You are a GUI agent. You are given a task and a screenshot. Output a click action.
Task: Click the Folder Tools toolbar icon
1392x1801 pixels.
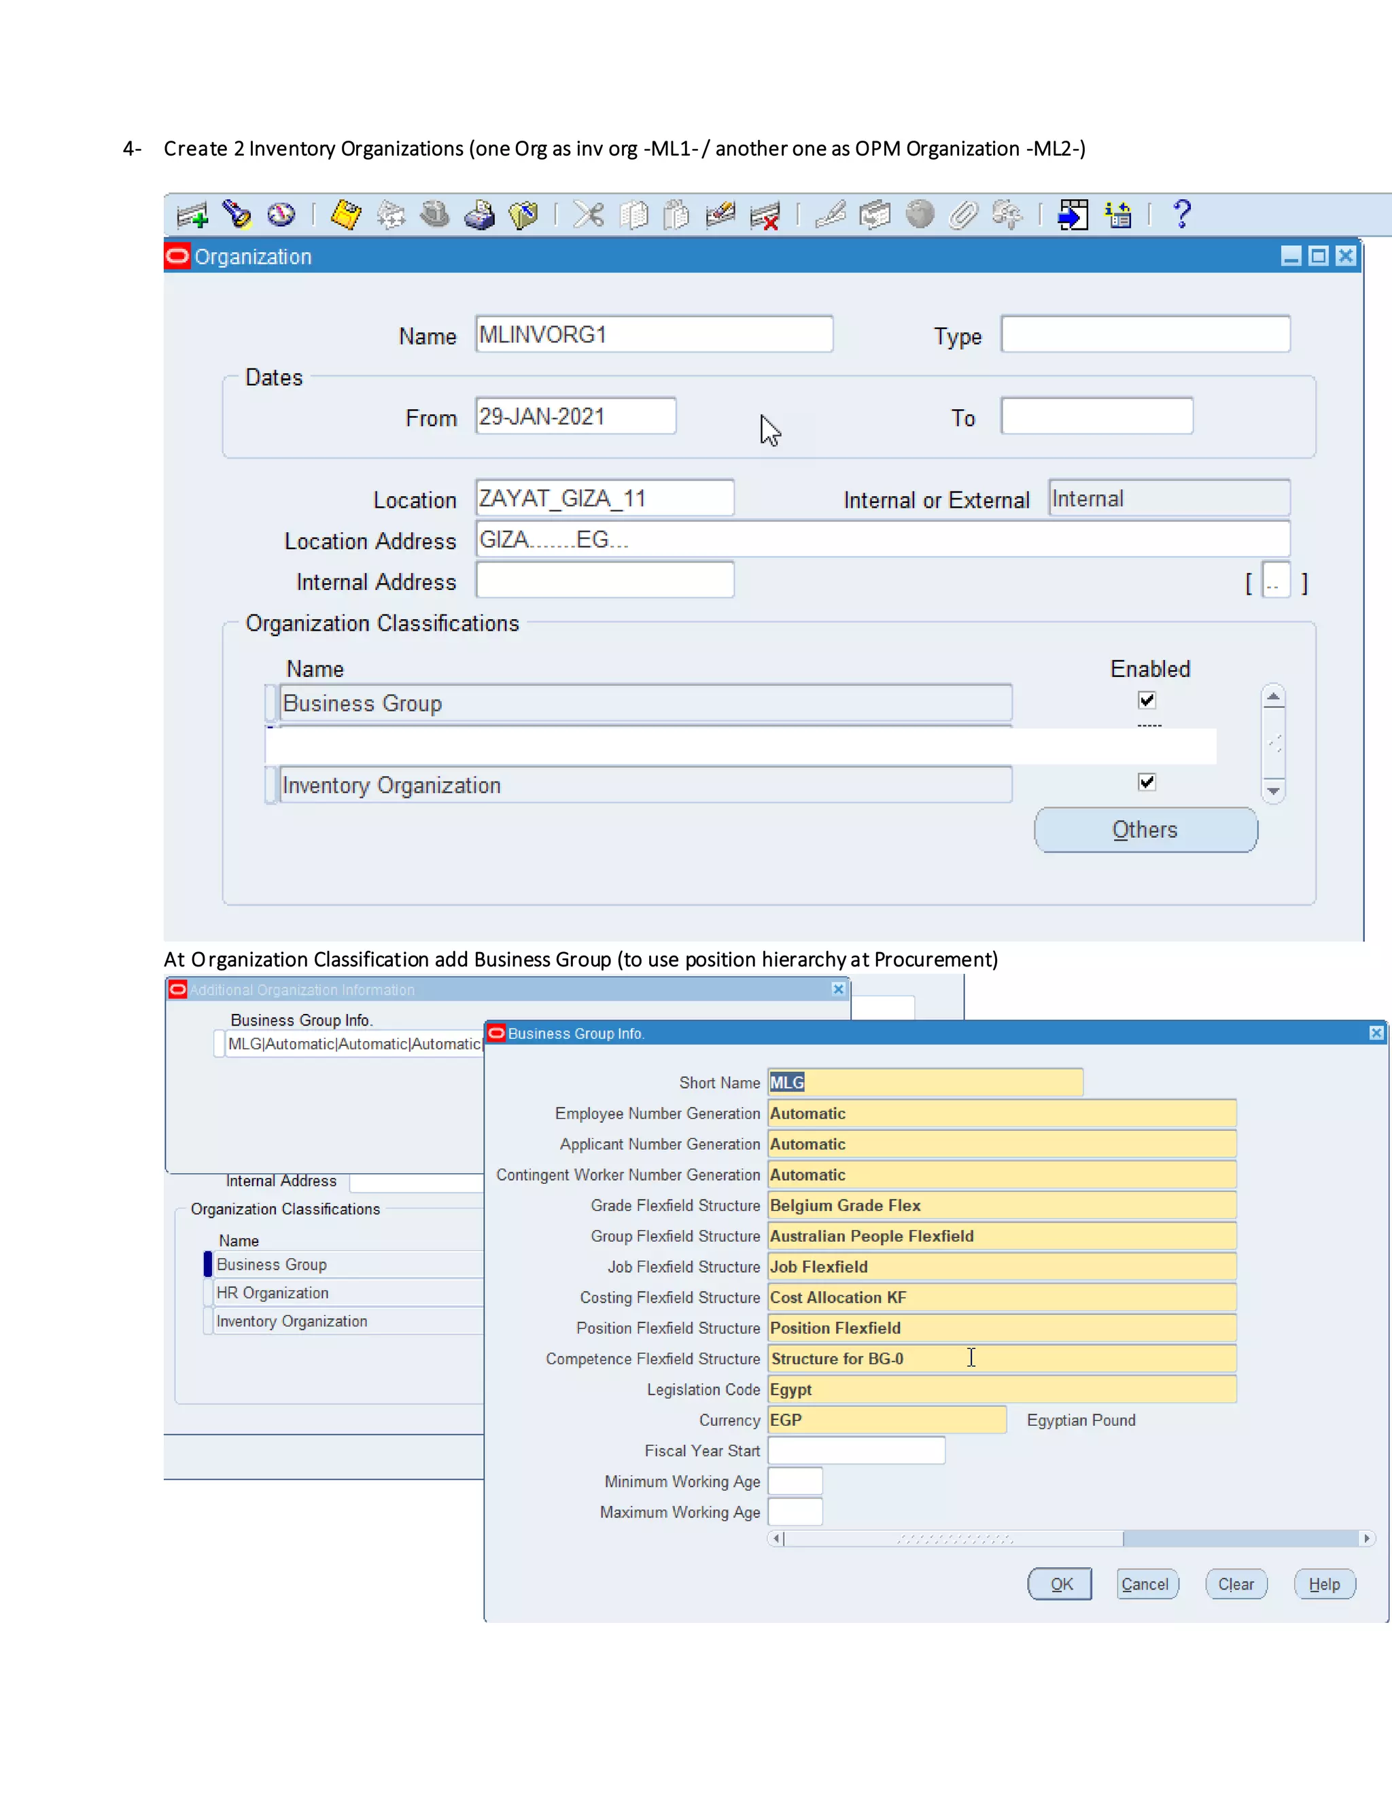[1007, 215]
